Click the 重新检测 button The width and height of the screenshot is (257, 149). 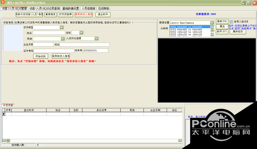coord(238,32)
